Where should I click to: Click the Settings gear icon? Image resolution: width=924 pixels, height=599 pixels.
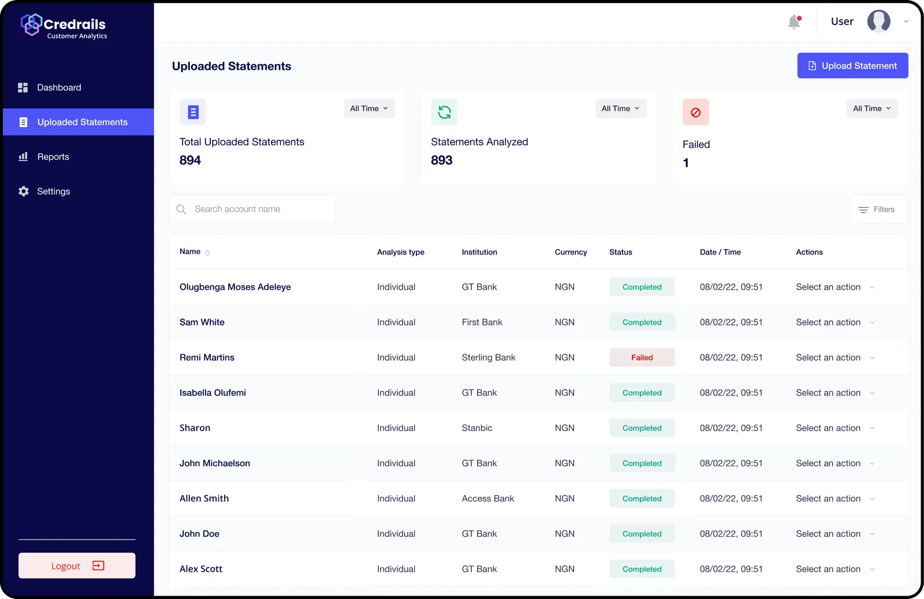point(24,191)
